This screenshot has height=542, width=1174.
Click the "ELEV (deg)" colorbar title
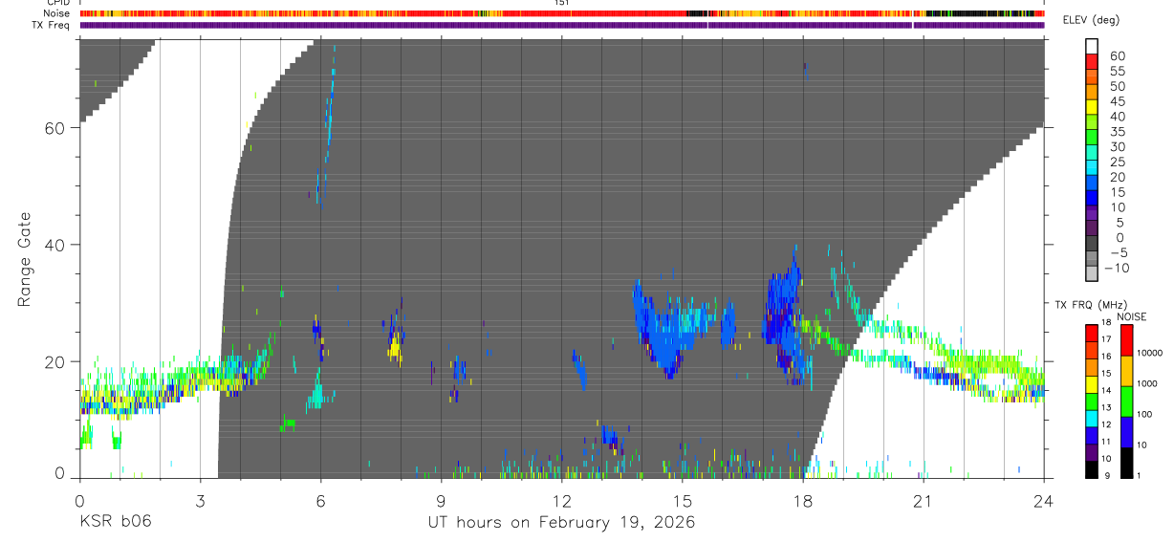click(1094, 20)
